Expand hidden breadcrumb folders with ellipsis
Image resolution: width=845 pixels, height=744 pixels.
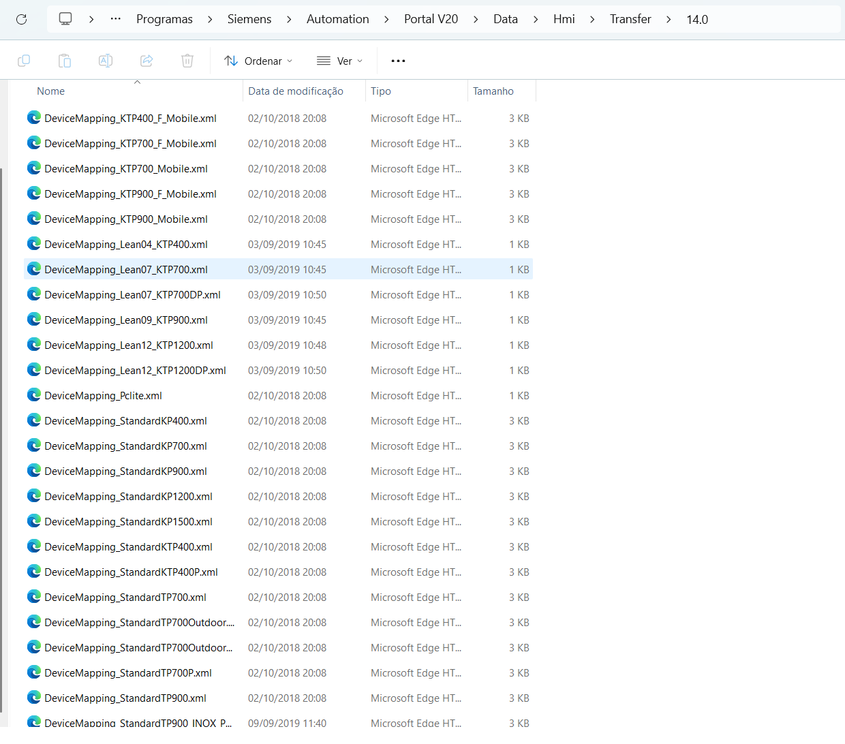[116, 19]
